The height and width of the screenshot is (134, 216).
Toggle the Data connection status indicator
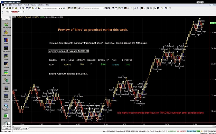click(x=198, y=131)
